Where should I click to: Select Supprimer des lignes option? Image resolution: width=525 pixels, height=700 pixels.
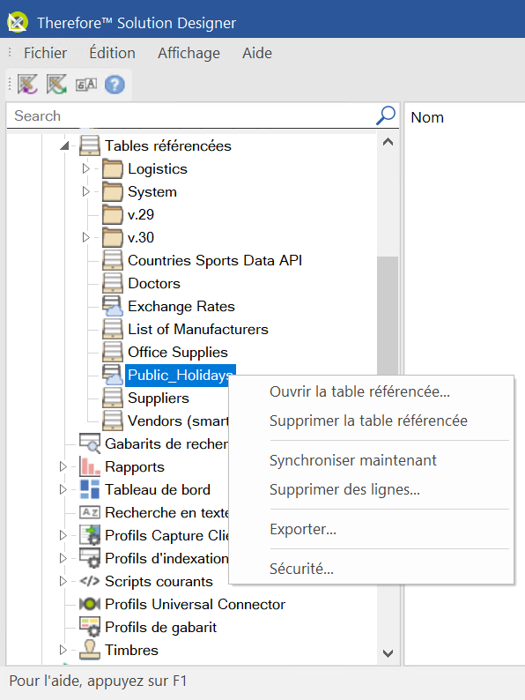point(371,489)
